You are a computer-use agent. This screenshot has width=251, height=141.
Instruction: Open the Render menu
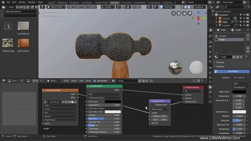[x=22, y=2]
